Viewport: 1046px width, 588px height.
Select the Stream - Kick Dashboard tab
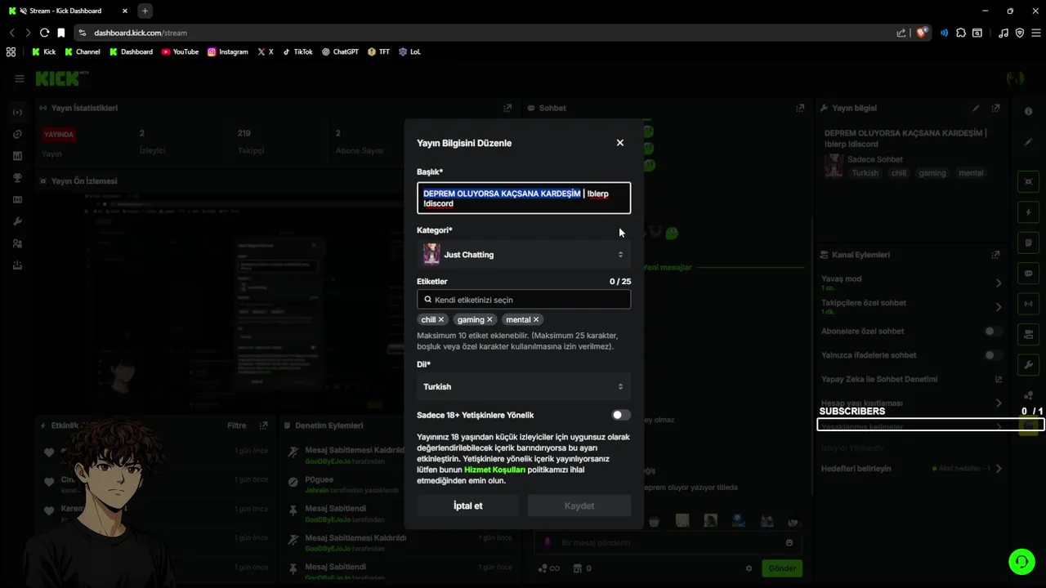69,11
